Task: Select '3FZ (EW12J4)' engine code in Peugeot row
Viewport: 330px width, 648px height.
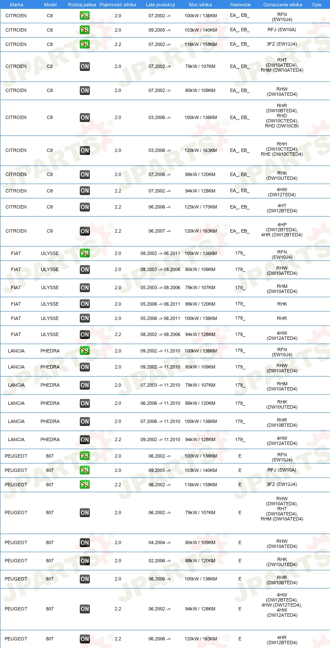Action: tap(282, 484)
